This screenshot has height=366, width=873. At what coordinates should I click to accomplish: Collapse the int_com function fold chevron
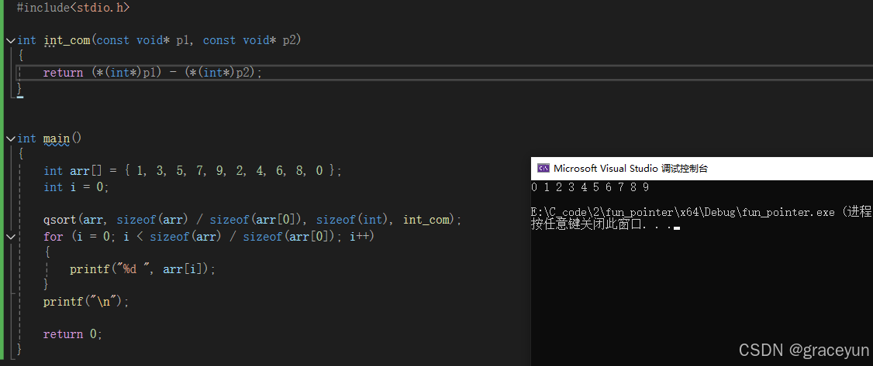11,40
